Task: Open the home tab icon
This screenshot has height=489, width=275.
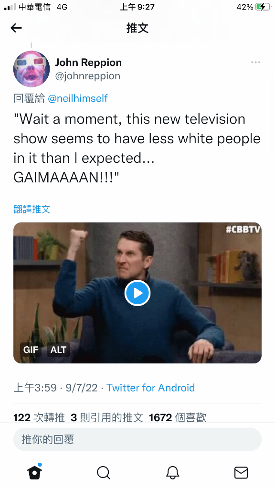Action: tap(34, 471)
